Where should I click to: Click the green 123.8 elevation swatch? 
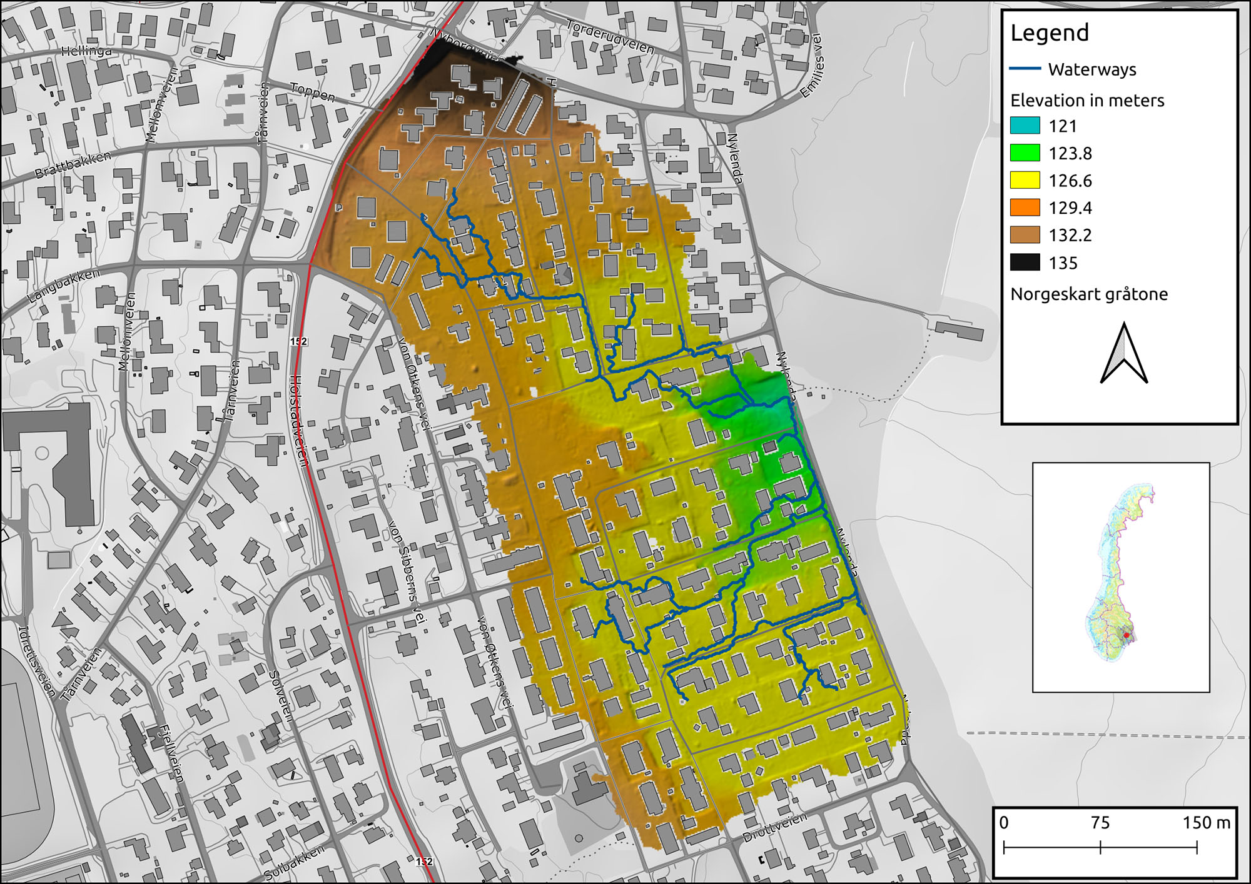pos(1025,153)
